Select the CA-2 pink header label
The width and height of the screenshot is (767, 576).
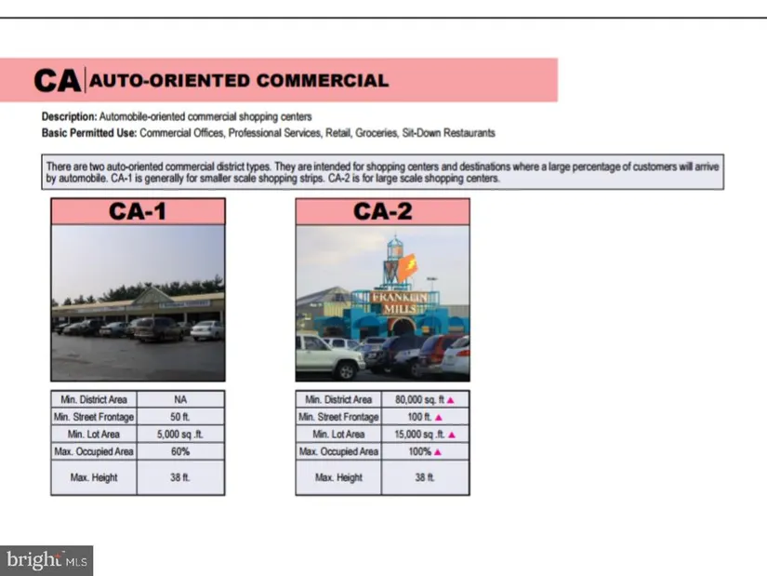click(382, 211)
